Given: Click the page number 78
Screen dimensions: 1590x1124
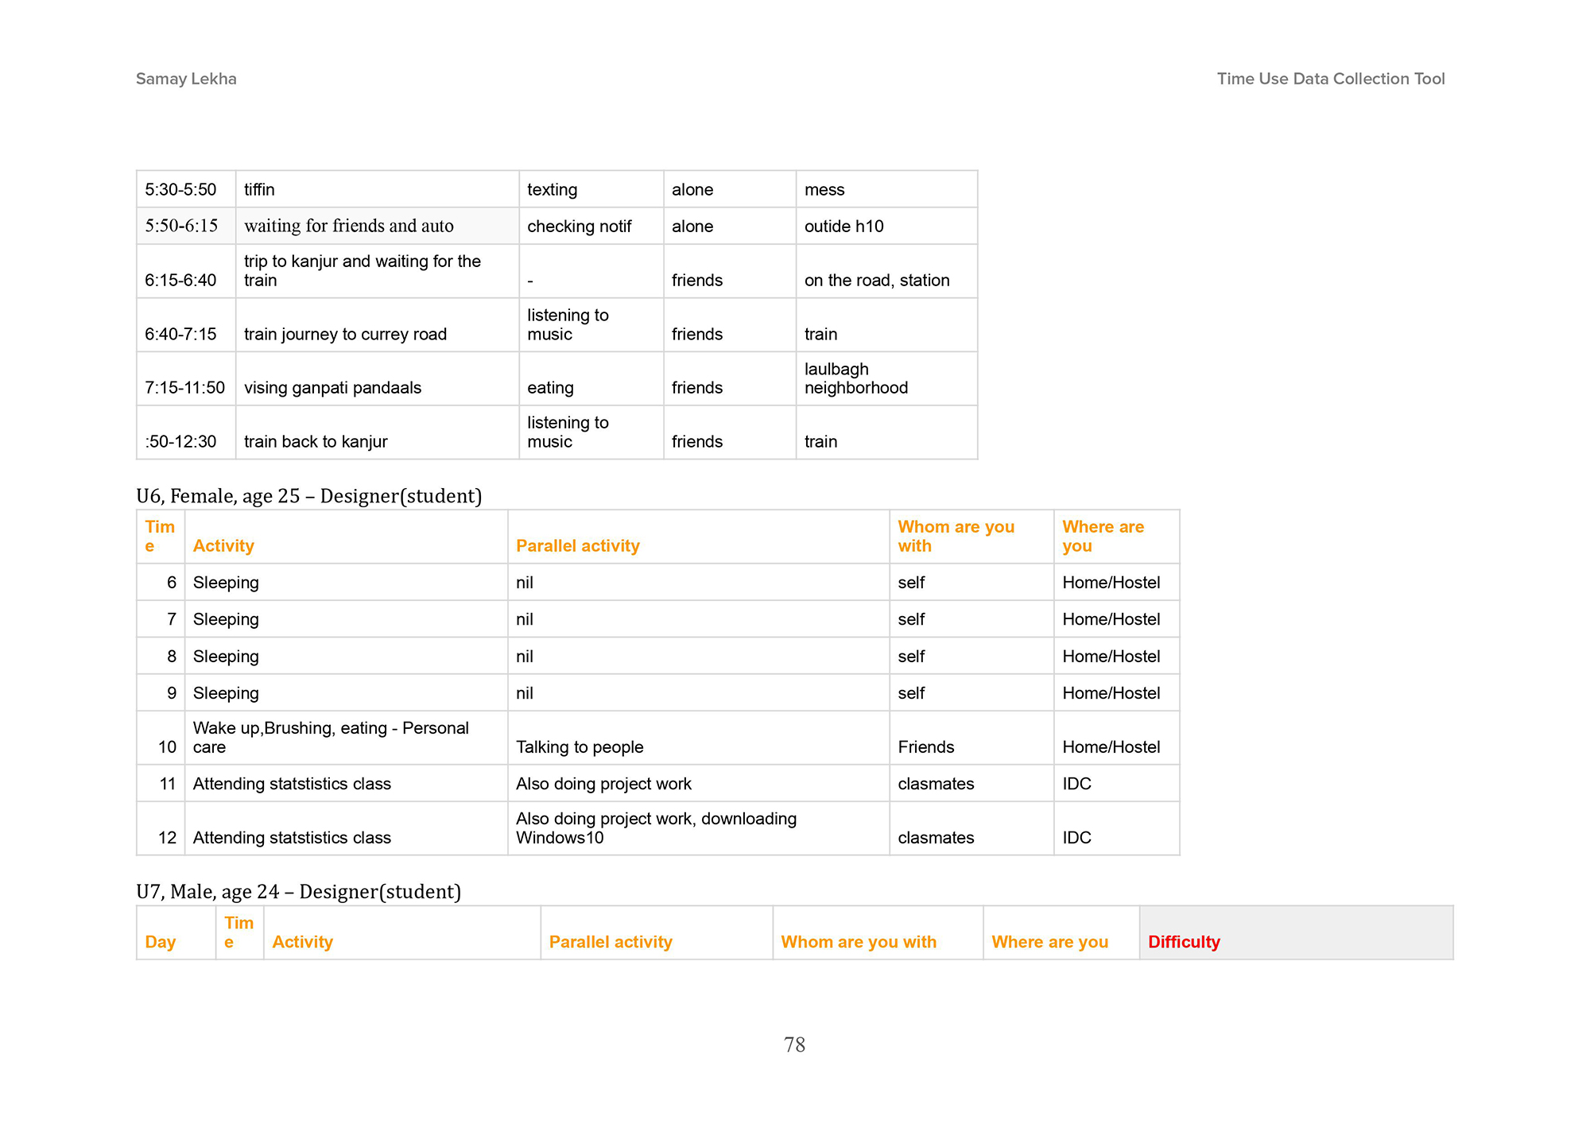Looking at the screenshot, I should (x=794, y=1045).
